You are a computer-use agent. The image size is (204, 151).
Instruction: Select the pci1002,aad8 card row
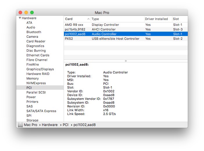[126, 34]
